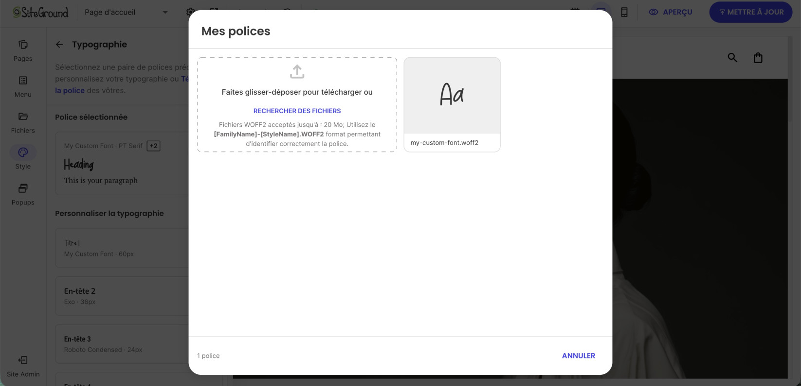
Task: Click the font upload drop zone
Action: click(x=297, y=105)
